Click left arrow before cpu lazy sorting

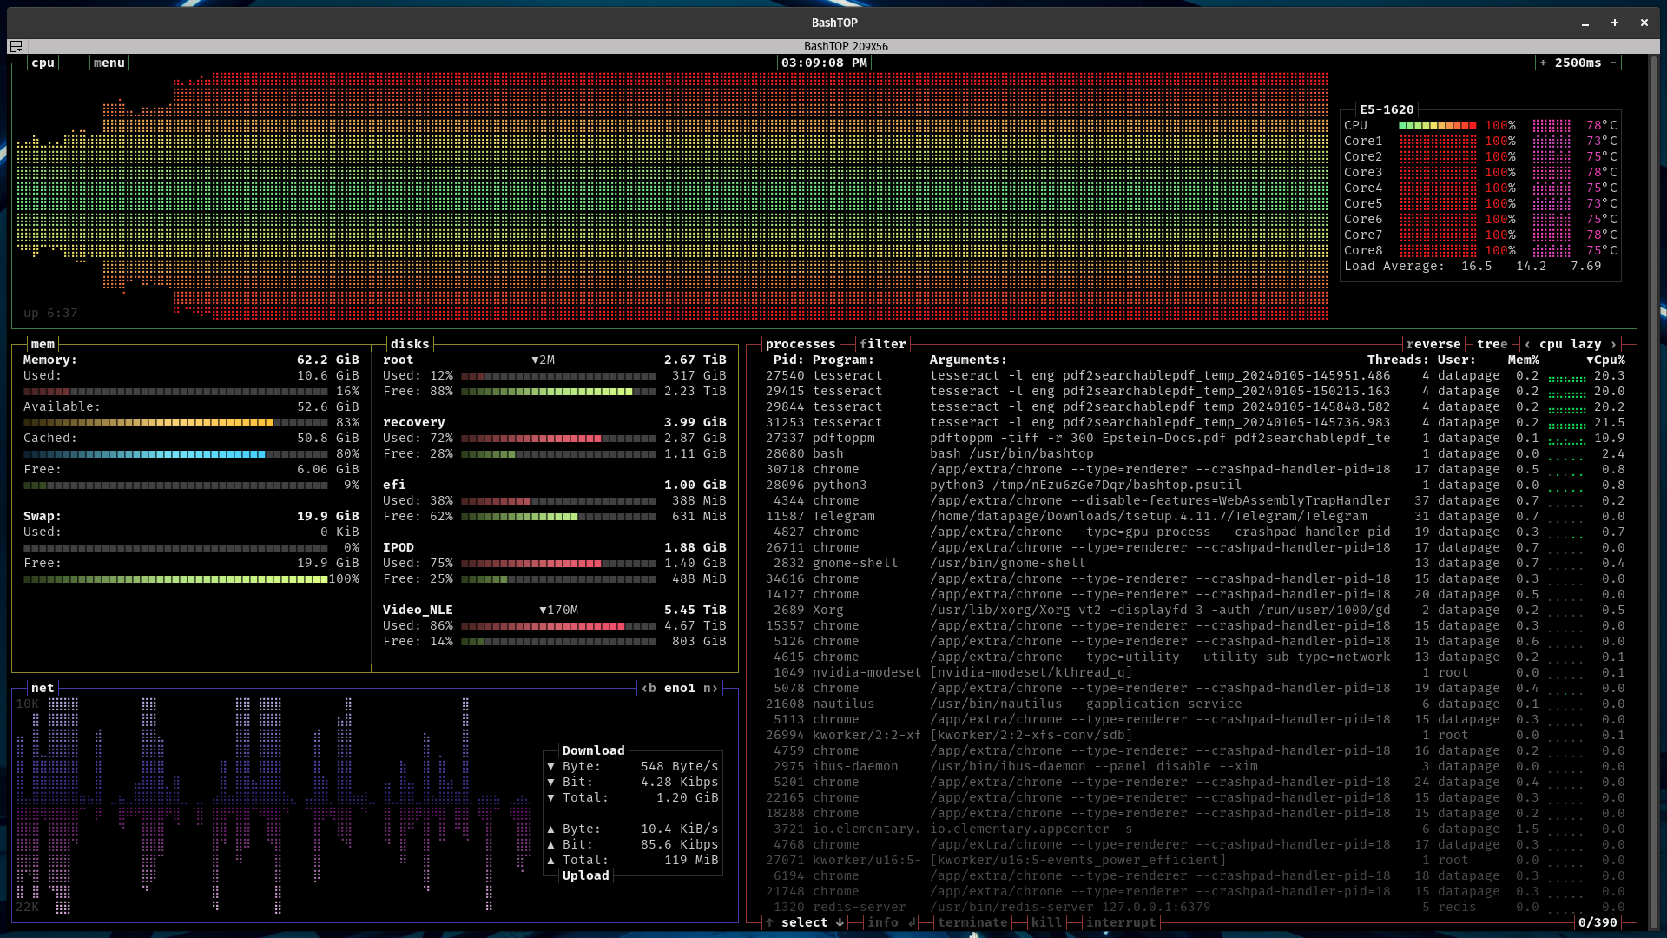point(1527,344)
